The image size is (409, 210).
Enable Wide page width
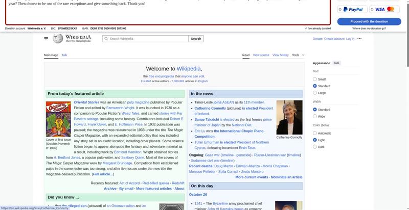[315, 116]
